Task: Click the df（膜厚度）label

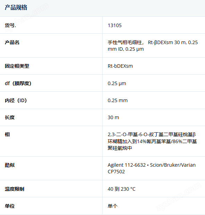Action: tap(18, 83)
